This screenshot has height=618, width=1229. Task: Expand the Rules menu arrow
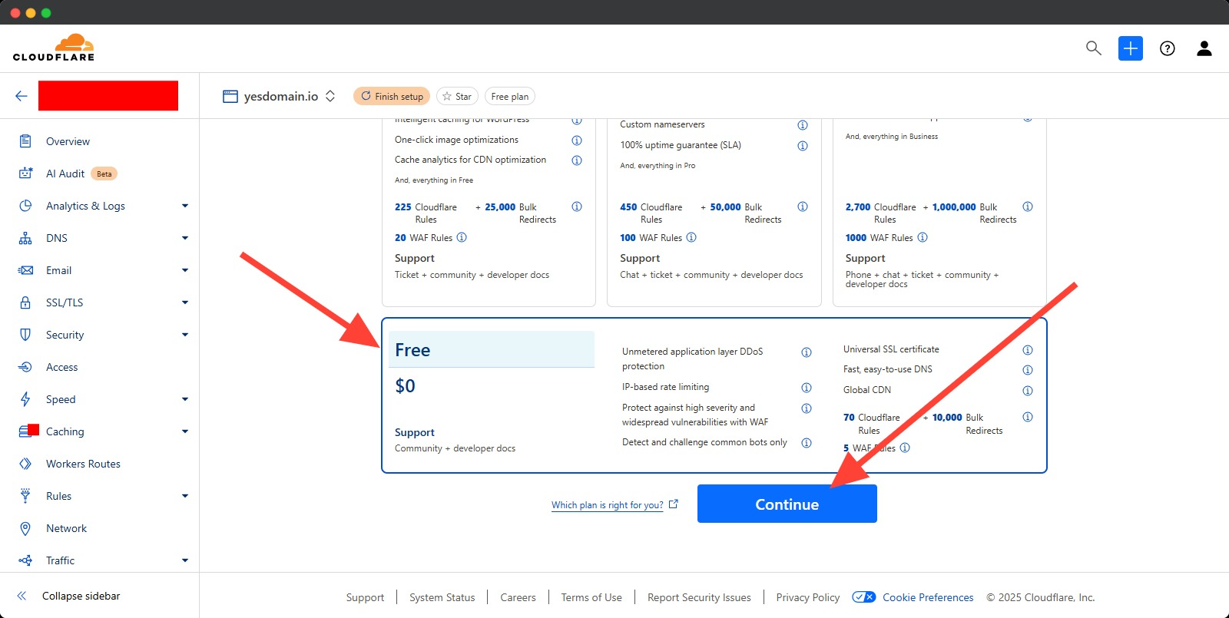pyautogui.click(x=185, y=496)
